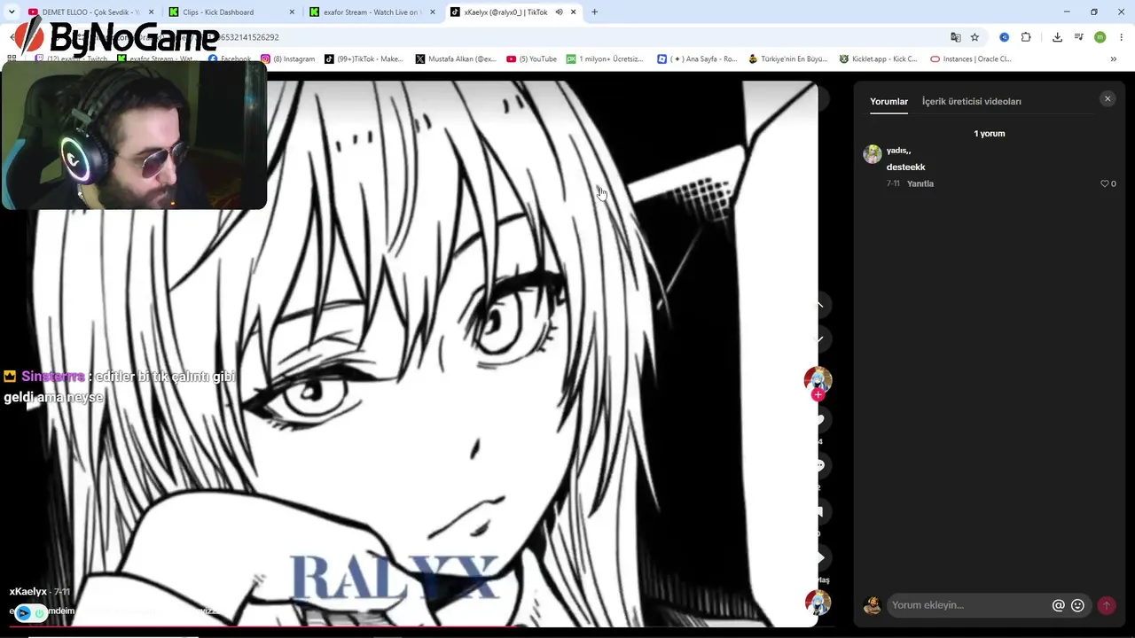Screen dimensions: 1135x638
Task: Open a new browser tab
Action: 594,12
